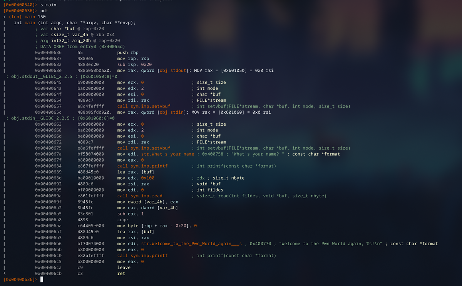Click the 'int printf(const char *format)' comment at 0x00400684
The width and height of the screenshot is (462, 286).
[x=236, y=166]
